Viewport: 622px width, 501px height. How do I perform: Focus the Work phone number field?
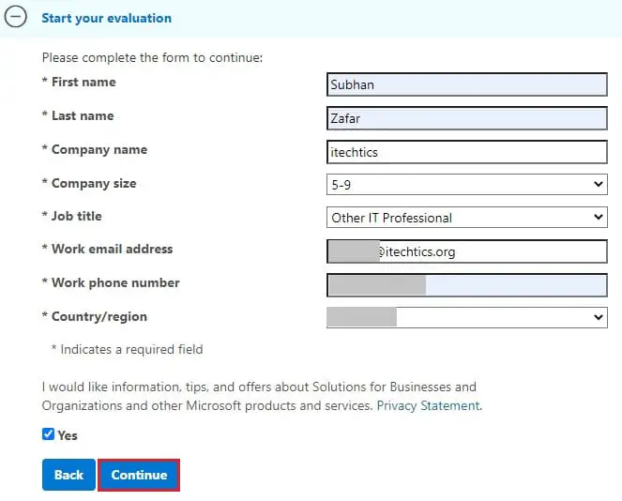pyautogui.click(x=466, y=284)
